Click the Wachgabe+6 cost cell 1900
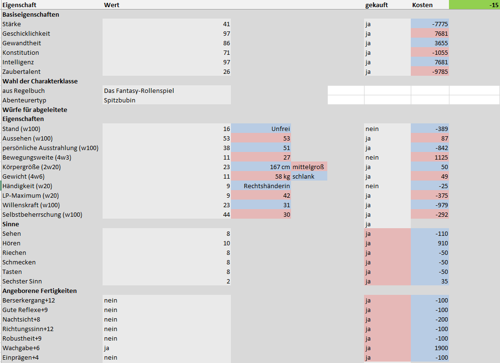The height and width of the screenshot is (363, 500). click(430, 348)
